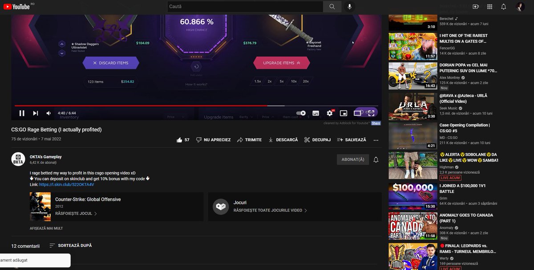The image size is (534, 270).
Task: Open the Berechet video thumbnail
Action: [413, 22]
